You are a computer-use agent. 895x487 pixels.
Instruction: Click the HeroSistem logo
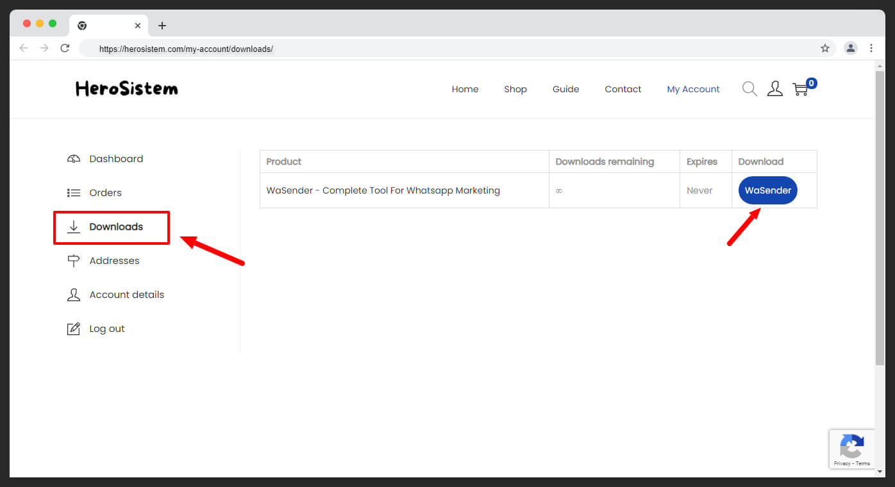[127, 89]
